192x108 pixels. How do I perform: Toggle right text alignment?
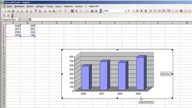pos(159,11)
